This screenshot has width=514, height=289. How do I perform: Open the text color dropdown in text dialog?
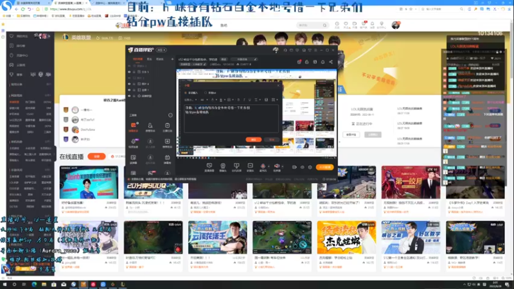(213, 100)
